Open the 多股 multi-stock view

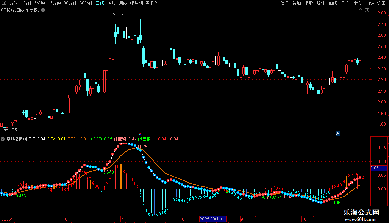click(308, 3)
